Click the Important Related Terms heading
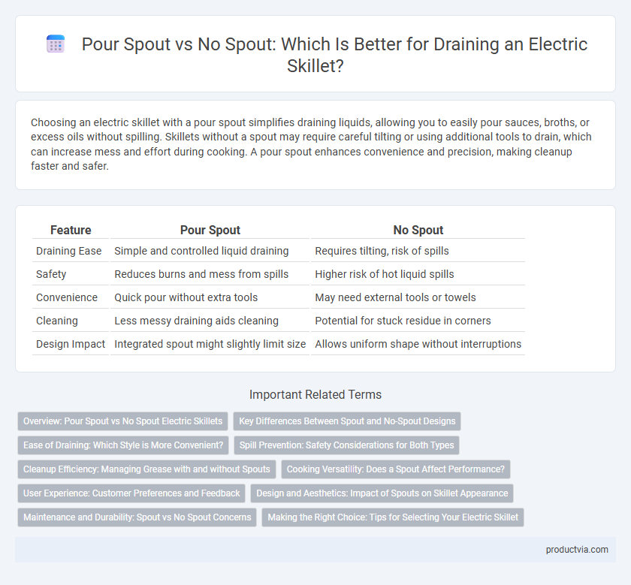This screenshot has width=631, height=585. click(315, 395)
